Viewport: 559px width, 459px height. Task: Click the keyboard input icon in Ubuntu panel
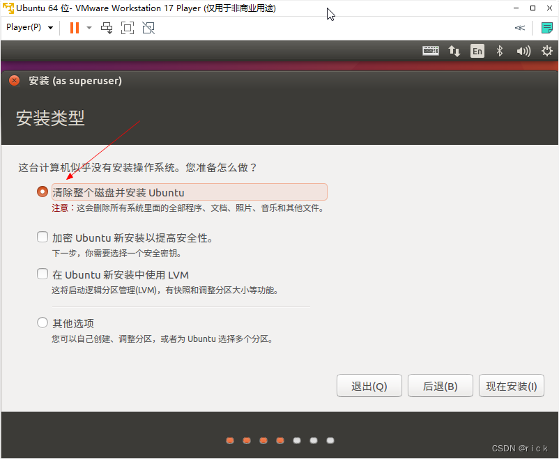coord(431,51)
